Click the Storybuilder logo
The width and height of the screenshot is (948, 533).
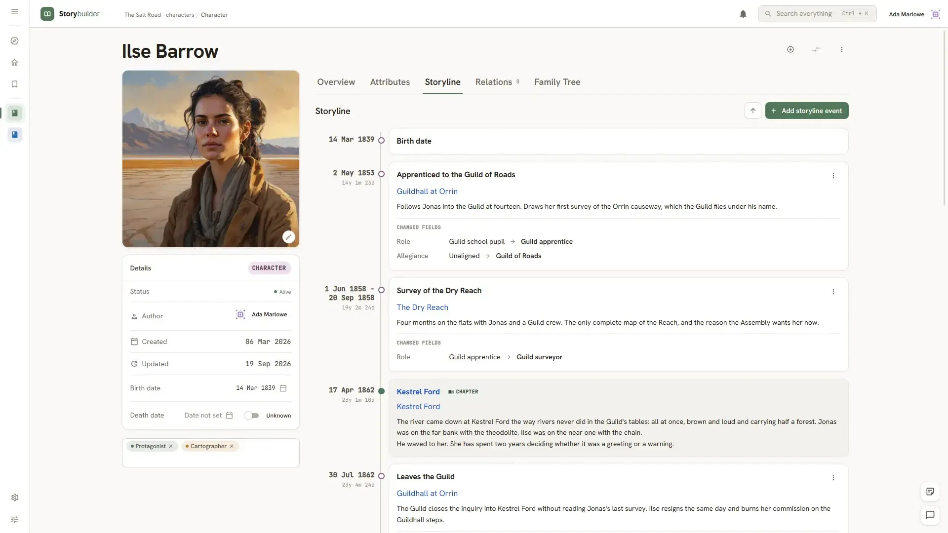pyautogui.click(x=70, y=14)
